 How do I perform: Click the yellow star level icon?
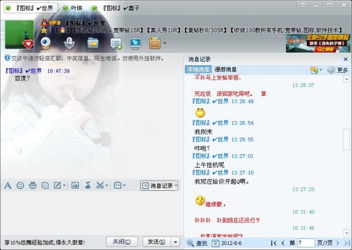(44, 30)
